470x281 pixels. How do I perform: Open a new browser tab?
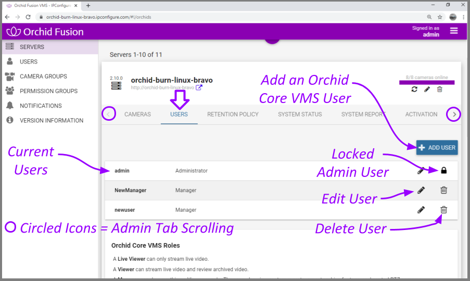88,5
